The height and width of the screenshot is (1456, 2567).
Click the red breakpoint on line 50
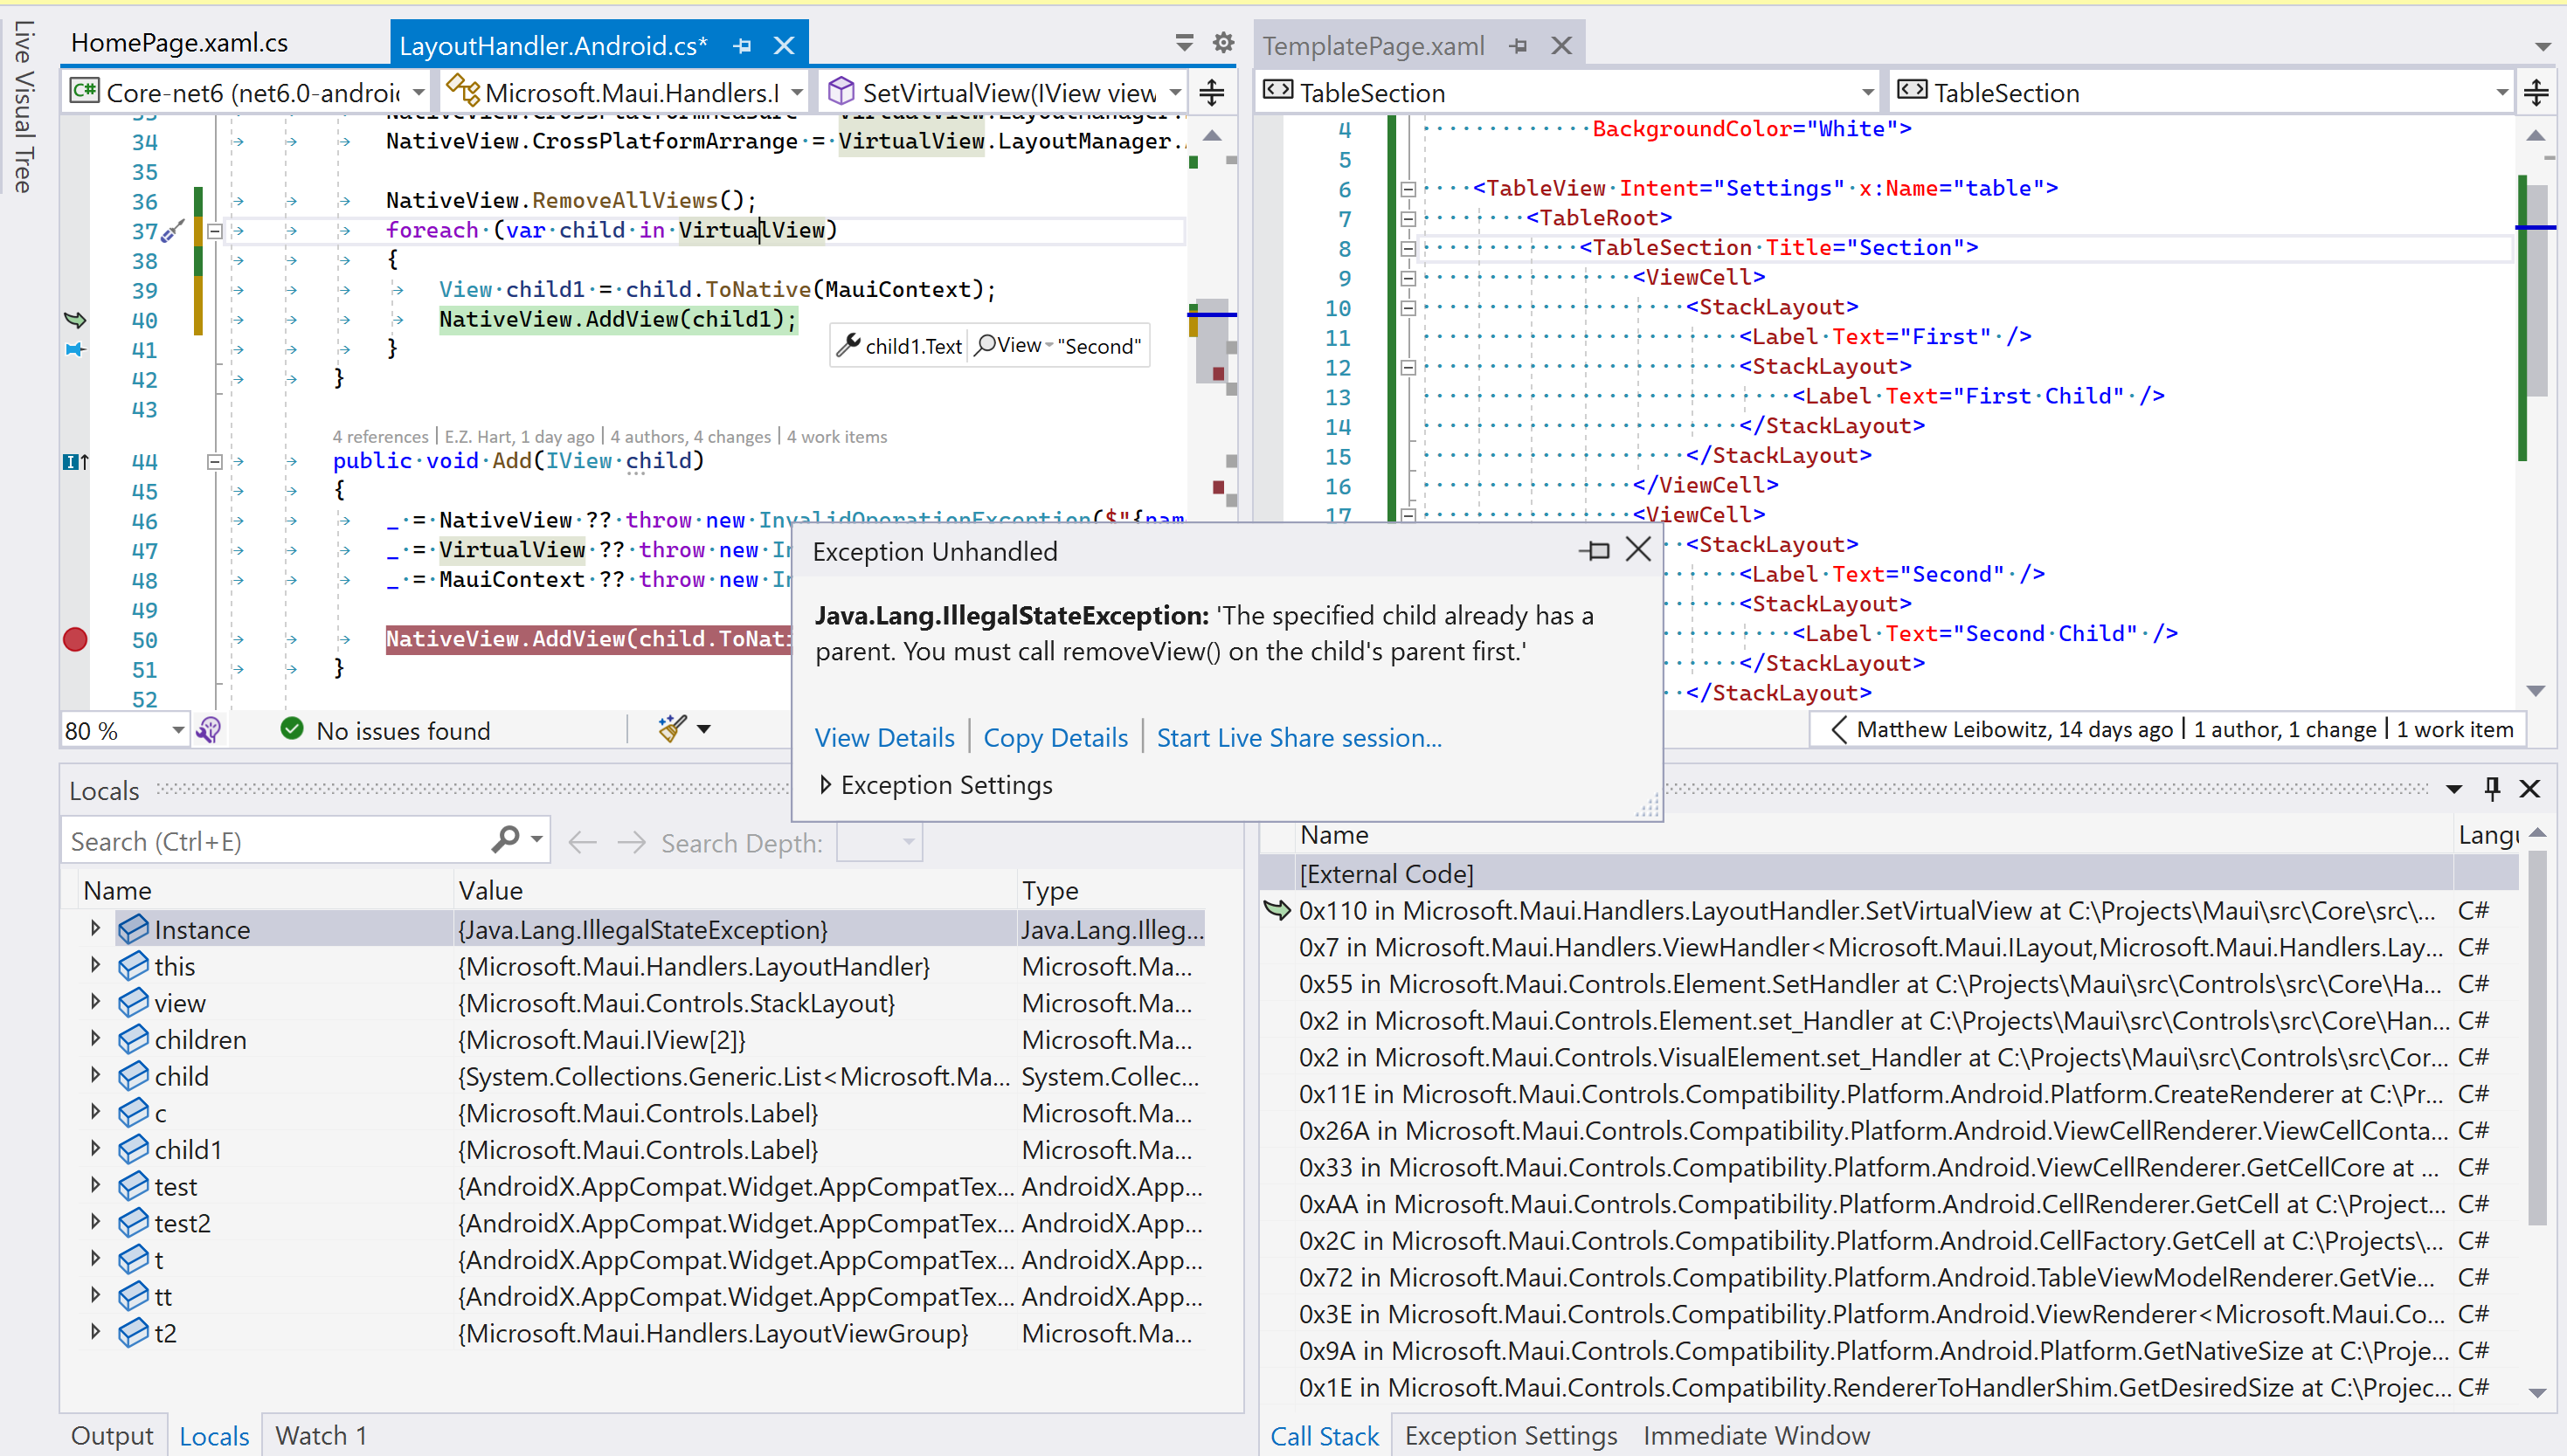pyautogui.click(x=75, y=639)
